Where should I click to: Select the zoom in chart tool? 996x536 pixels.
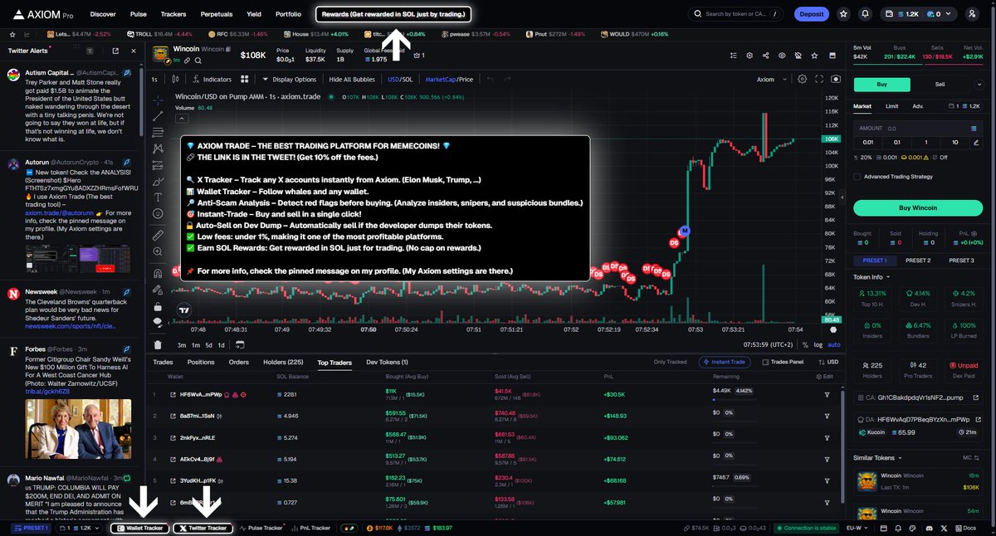pyautogui.click(x=158, y=251)
